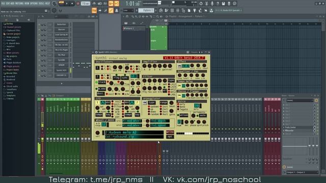The image size is (326, 183).
Task: Click the floppy disk save icon
Action: pyautogui.click(x=223, y=4)
